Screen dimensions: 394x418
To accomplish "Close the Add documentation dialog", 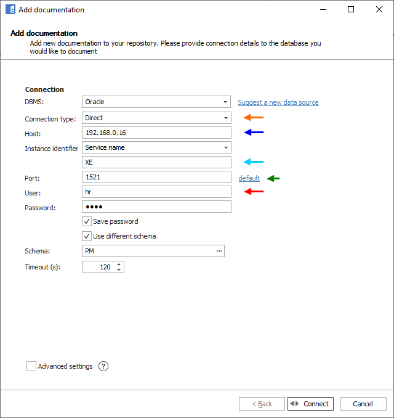I will click(x=379, y=9).
